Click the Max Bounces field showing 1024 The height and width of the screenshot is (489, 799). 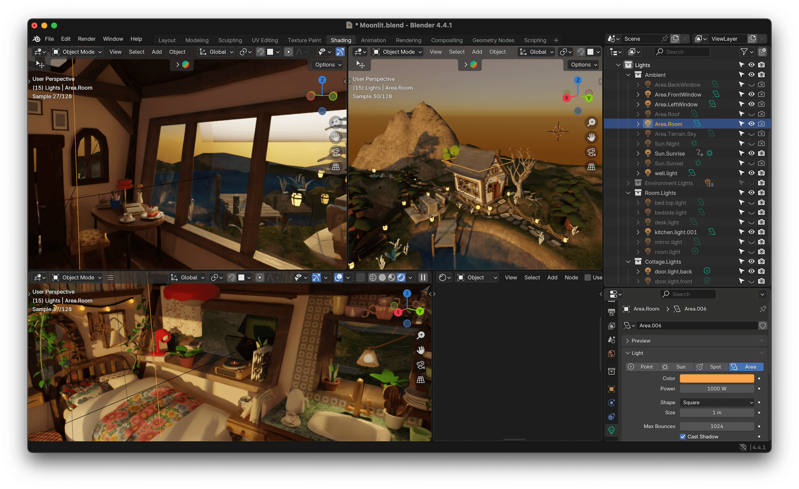(x=717, y=426)
